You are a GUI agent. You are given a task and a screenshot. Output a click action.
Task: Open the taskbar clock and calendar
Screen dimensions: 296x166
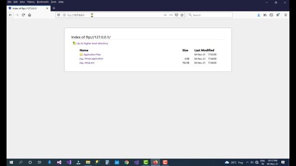pos(272,162)
